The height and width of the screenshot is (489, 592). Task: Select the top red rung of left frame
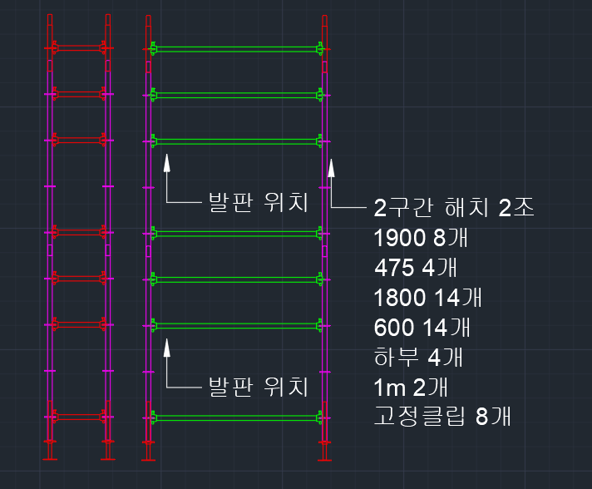(79, 48)
